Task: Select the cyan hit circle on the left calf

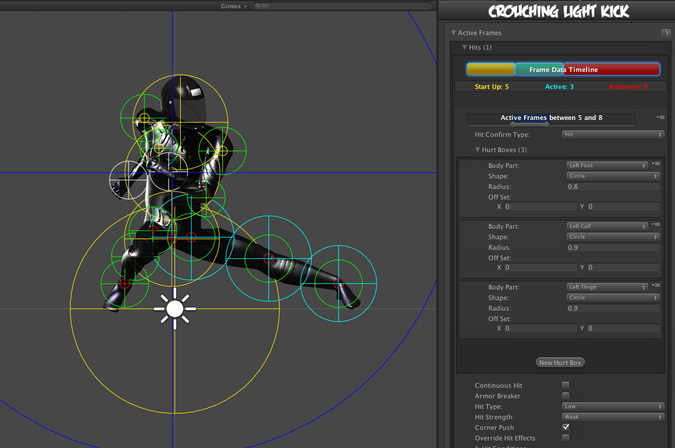Action: click(x=268, y=258)
